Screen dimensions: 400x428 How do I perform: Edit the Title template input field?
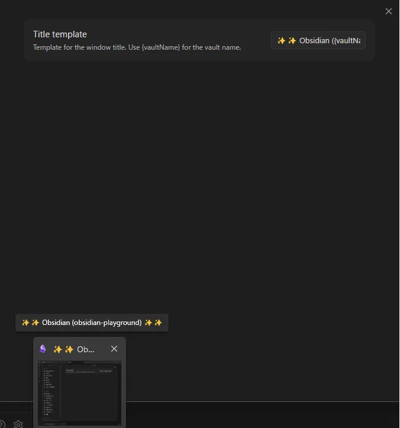coord(318,40)
